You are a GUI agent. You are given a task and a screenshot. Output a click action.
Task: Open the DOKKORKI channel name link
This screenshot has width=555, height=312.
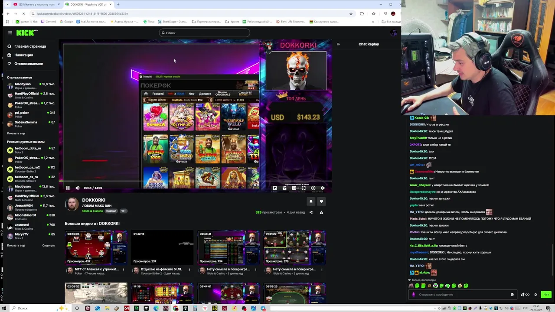pyautogui.click(x=94, y=200)
